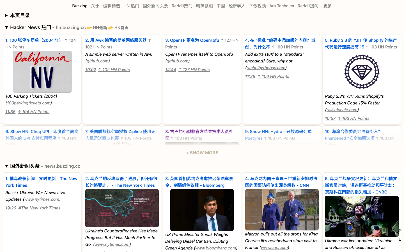Open article 8. 古巴的小型非官方苹果技术人员社区
This screenshot has width=404, height=252.
[x=199, y=135]
